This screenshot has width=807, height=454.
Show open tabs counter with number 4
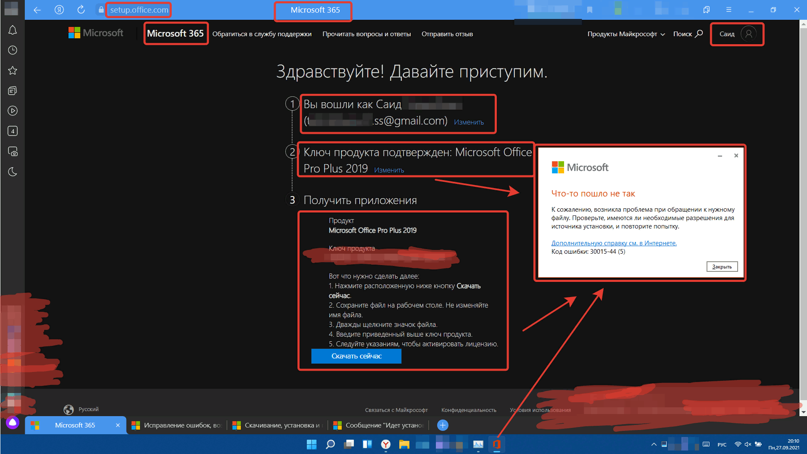click(x=13, y=131)
